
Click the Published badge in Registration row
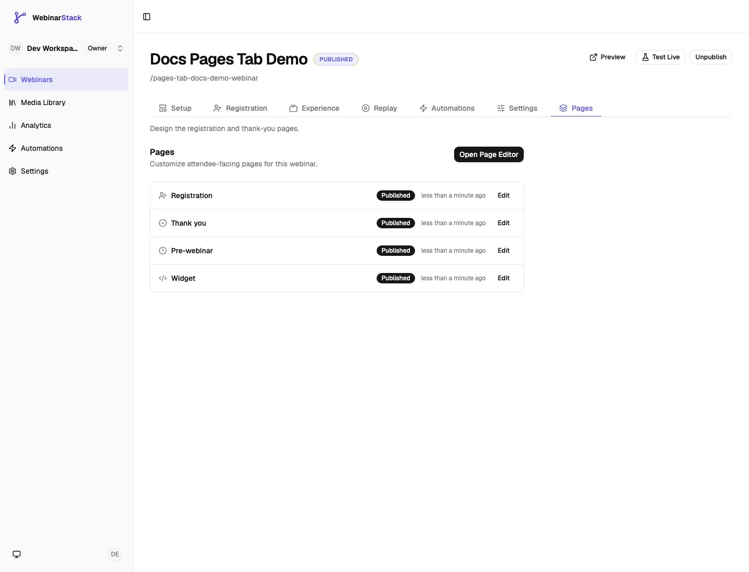[x=396, y=196]
